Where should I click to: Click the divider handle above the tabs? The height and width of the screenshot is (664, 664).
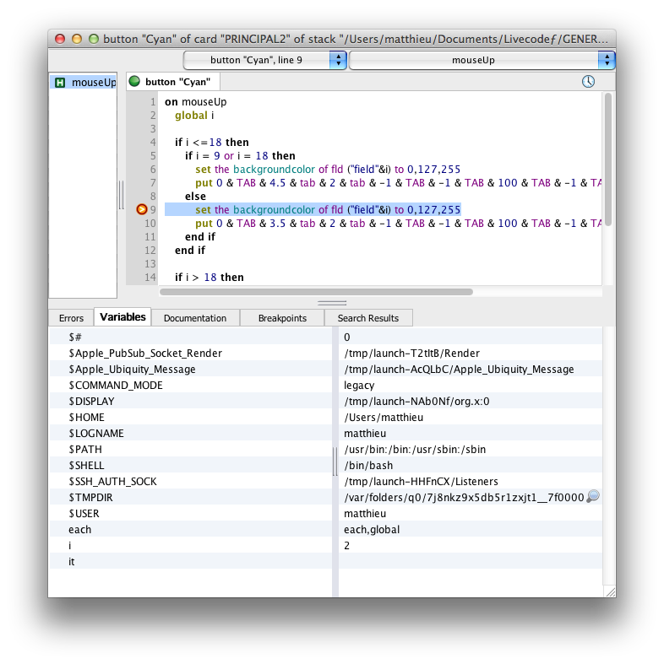coord(332,303)
